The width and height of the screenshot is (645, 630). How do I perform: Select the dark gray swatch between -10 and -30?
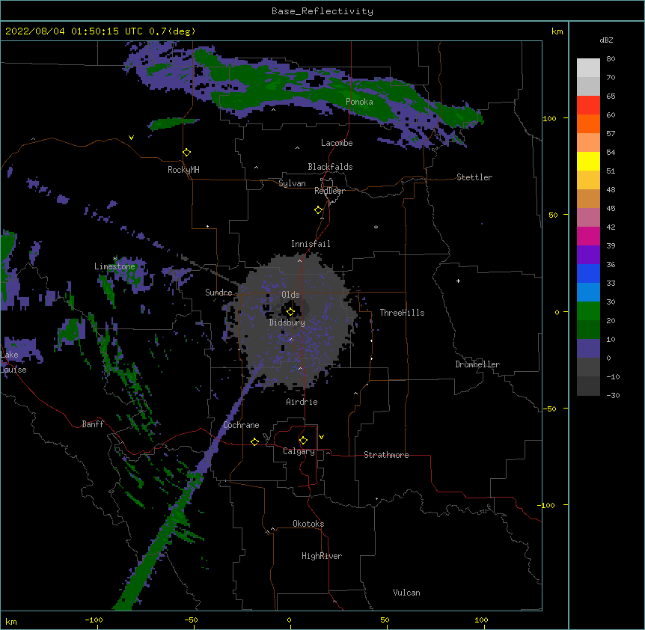coord(588,386)
